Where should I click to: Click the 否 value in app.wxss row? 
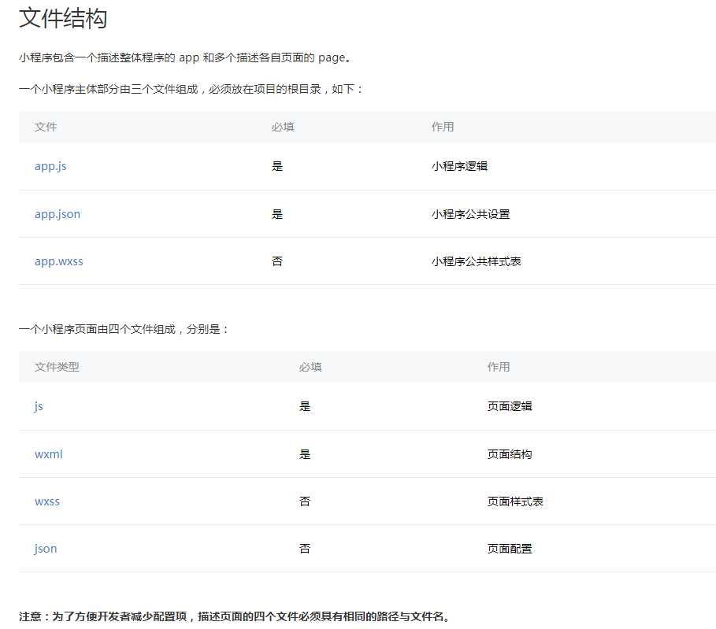tap(277, 261)
